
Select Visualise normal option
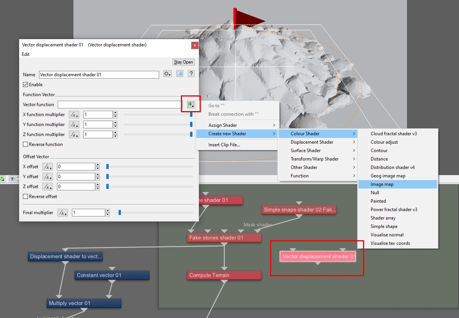pos(398,235)
